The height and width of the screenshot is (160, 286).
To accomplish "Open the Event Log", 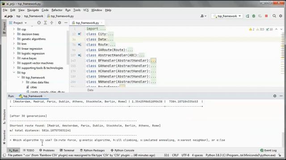I will 268,150.
